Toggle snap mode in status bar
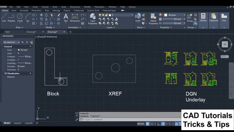 tap(152, 124)
